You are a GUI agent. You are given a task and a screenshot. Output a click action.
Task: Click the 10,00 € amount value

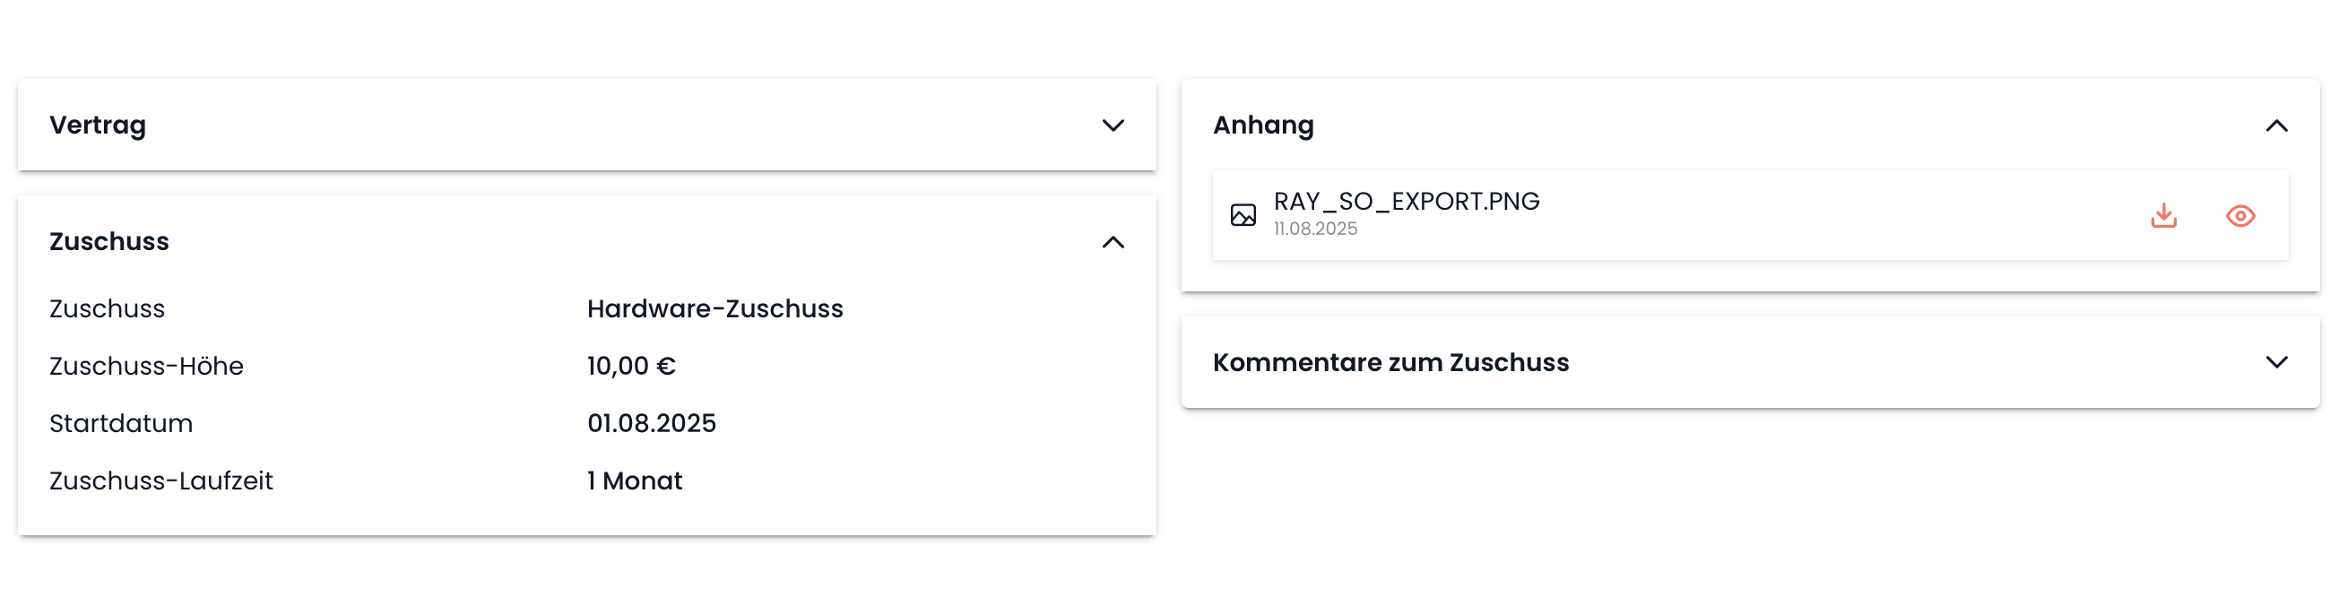click(631, 367)
